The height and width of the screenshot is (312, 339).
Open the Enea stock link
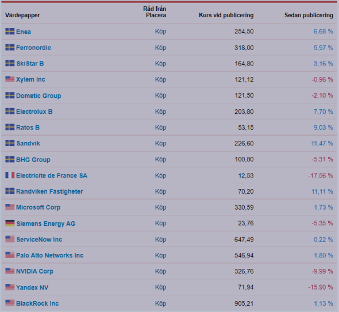(24, 32)
